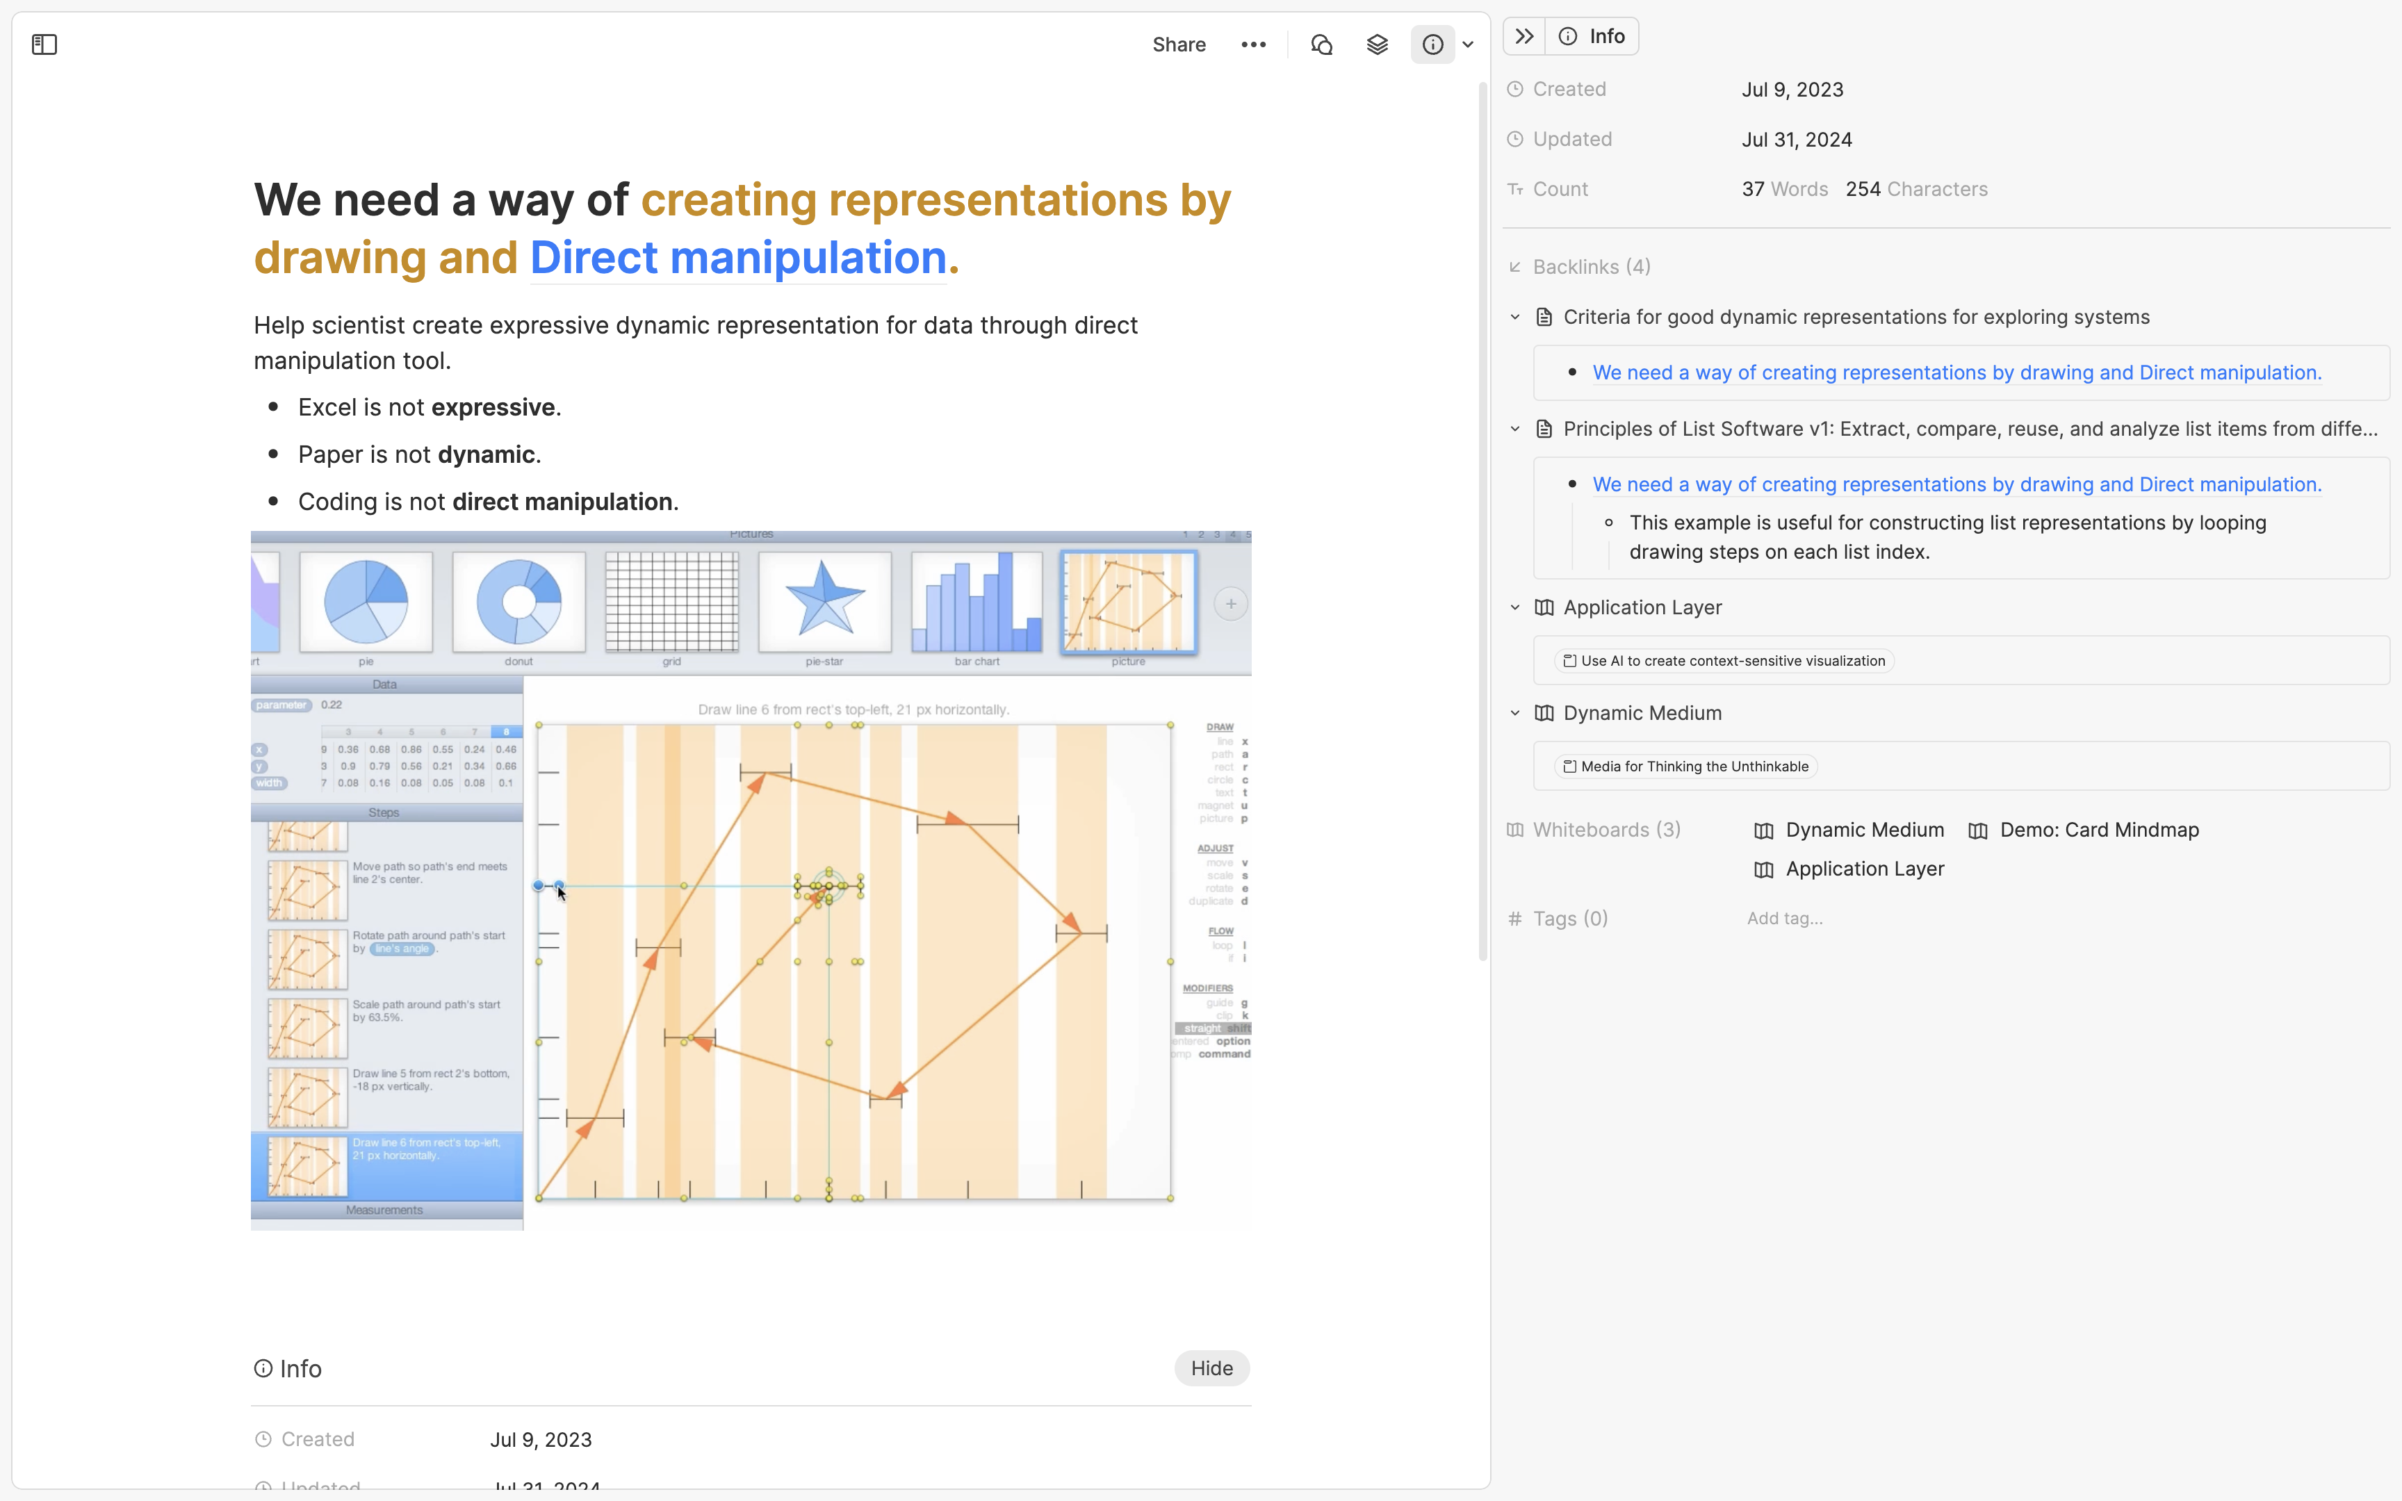
Task: Click the Share button
Action: [x=1178, y=44]
